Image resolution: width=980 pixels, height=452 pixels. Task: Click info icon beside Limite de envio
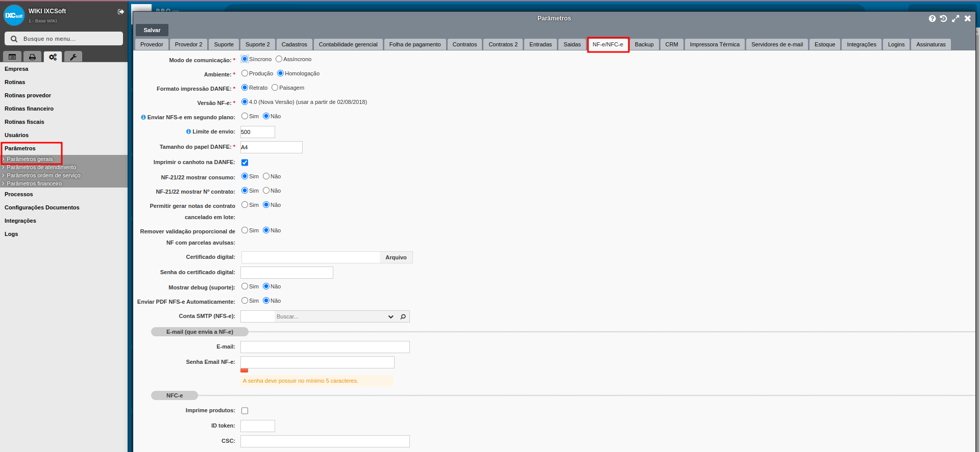coord(188,131)
